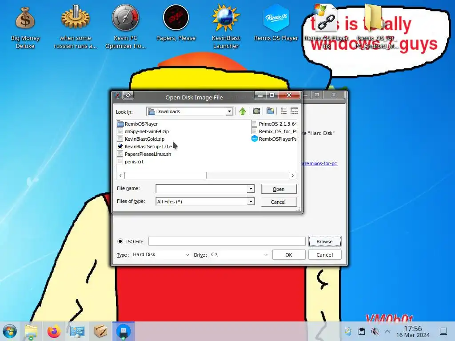Click the scroll right arrow in file list
The width and height of the screenshot is (455, 341).
click(x=292, y=175)
